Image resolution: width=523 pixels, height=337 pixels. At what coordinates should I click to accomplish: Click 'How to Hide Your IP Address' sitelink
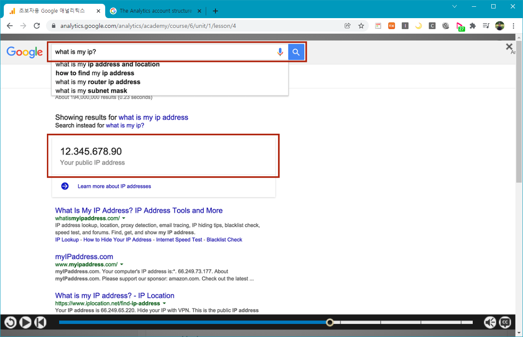pos(117,240)
